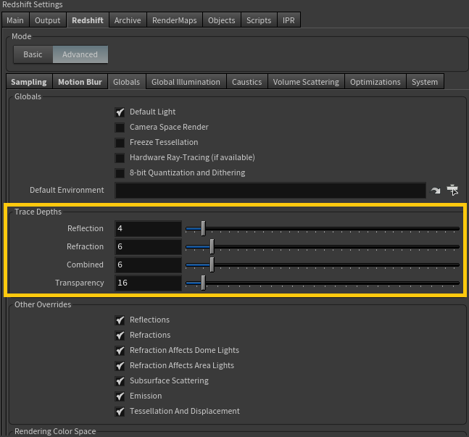Click the Default Environment path field

[270, 191]
